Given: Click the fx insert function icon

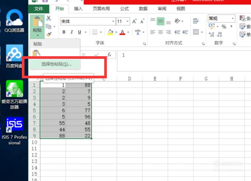Looking at the screenshot, I should (x=110, y=55).
